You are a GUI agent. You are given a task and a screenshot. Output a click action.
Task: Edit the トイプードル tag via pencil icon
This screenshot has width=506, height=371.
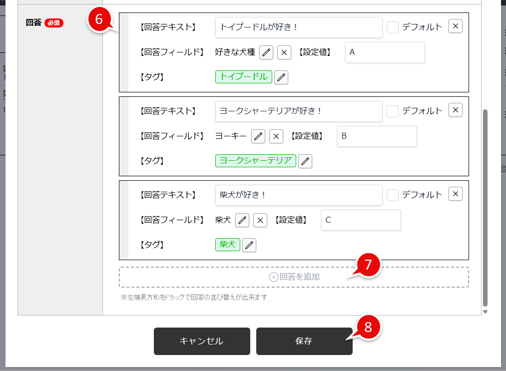281,77
